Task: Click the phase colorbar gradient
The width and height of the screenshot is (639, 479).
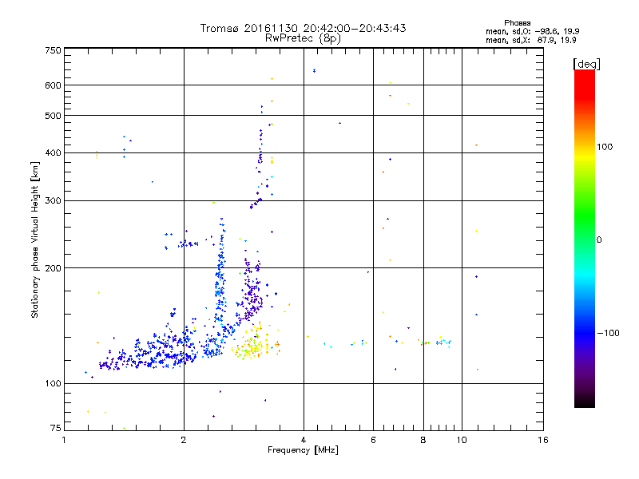Action: coord(585,238)
